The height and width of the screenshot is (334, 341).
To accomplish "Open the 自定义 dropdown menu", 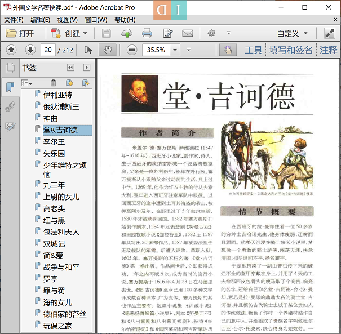I will 292,33.
